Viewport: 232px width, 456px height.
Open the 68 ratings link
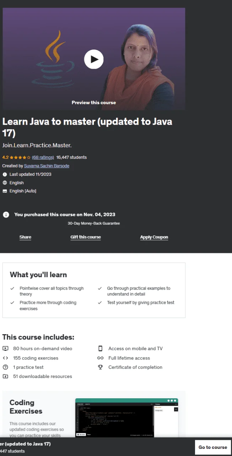(x=43, y=157)
